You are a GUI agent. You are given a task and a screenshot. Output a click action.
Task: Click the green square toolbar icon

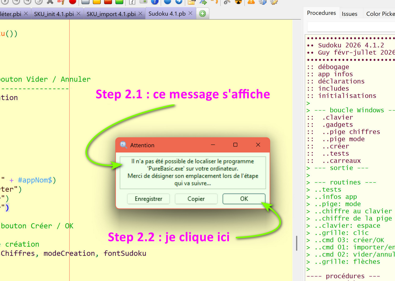119,2
